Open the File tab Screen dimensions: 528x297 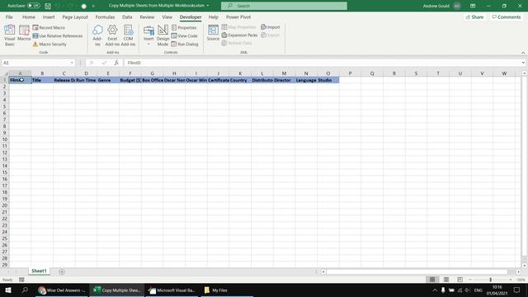(x=9, y=16)
